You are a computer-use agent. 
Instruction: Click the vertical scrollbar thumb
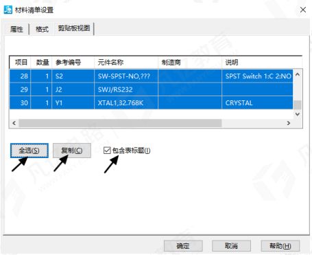point(298,105)
